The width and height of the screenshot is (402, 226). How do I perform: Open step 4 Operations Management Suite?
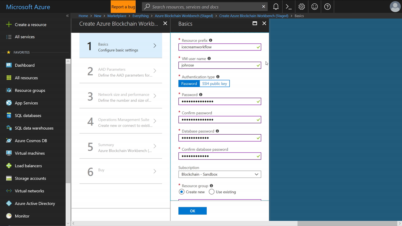pos(121,121)
